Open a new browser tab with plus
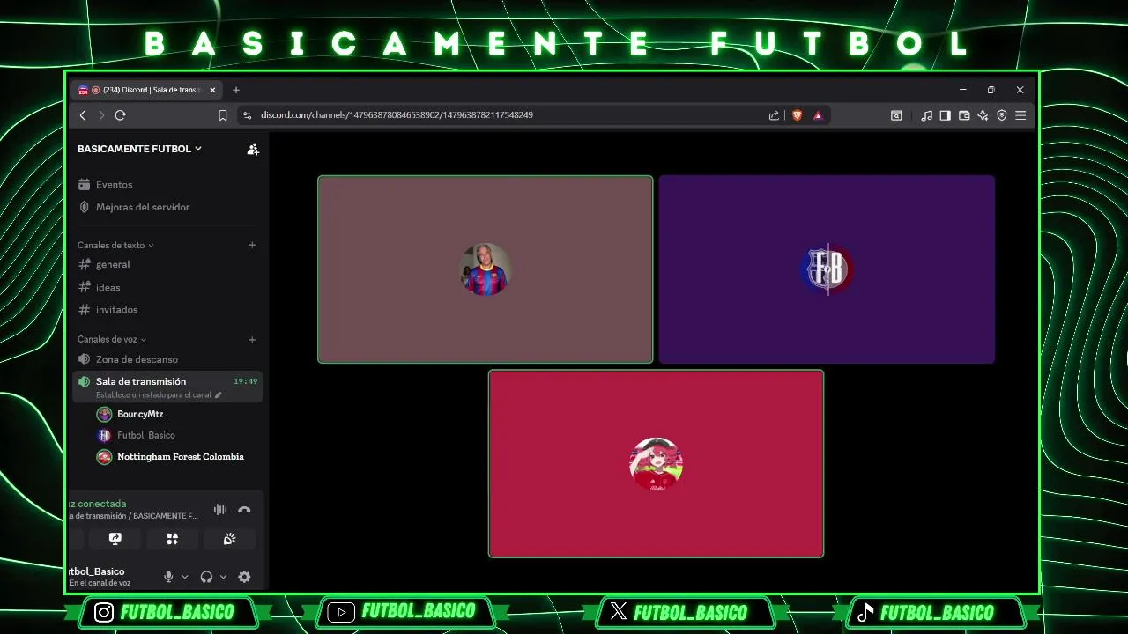This screenshot has width=1128, height=634. coord(235,90)
